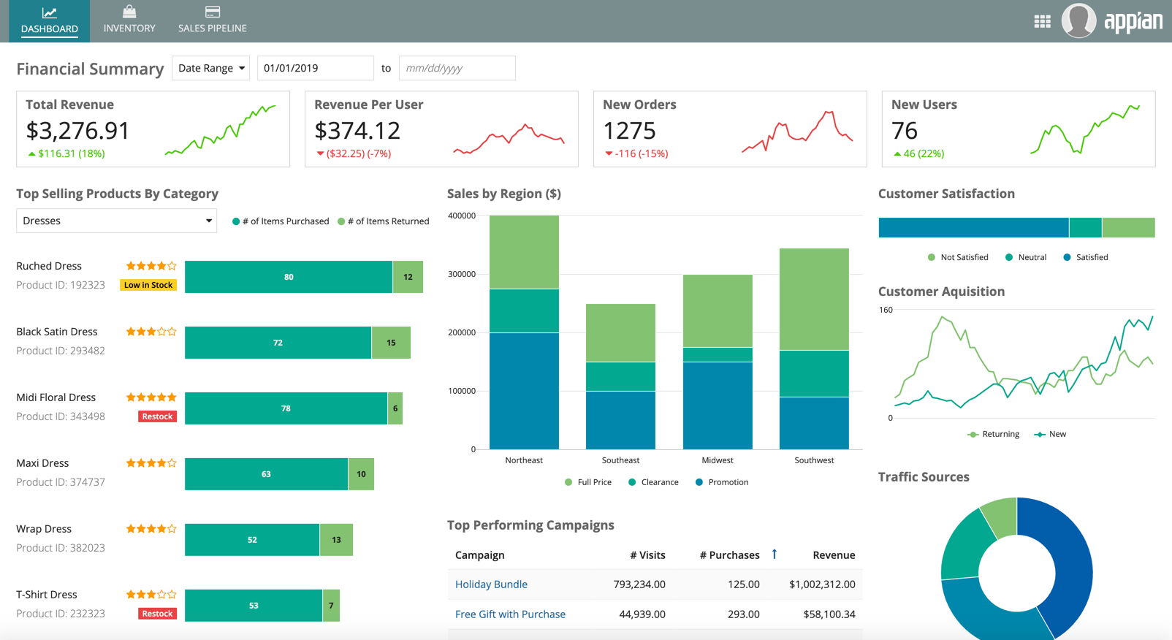Click the Neutral segment of satisfaction bar
1172x640 pixels.
click(x=1086, y=227)
